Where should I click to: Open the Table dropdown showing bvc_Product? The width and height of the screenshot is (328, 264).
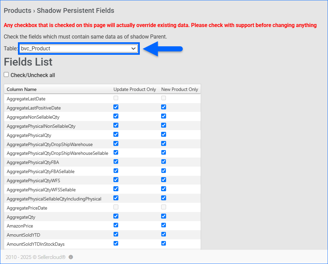[x=78, y=49]
